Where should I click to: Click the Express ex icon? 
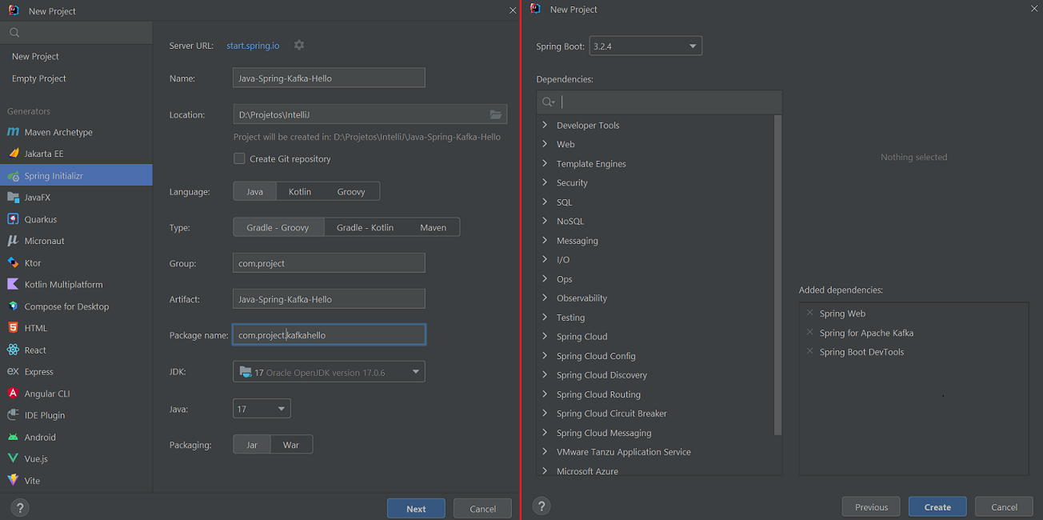[x=13, y=371]
